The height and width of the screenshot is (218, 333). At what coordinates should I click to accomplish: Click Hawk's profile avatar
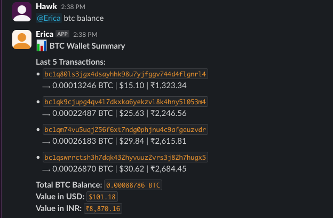coord(22,12)
